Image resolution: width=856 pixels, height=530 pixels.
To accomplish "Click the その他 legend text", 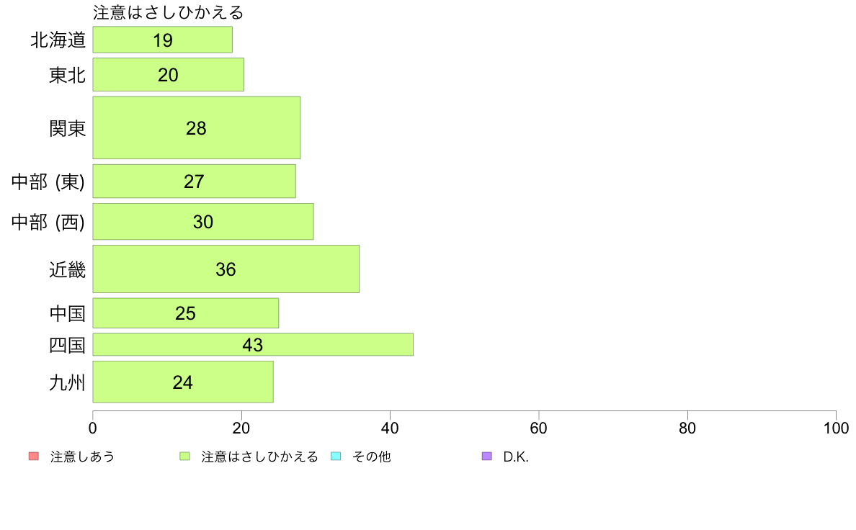I will point(372,457).
